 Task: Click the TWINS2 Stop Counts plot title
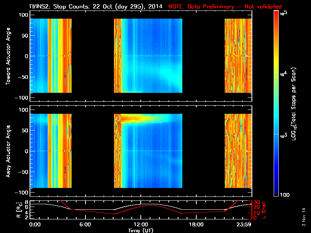[96, 7]
